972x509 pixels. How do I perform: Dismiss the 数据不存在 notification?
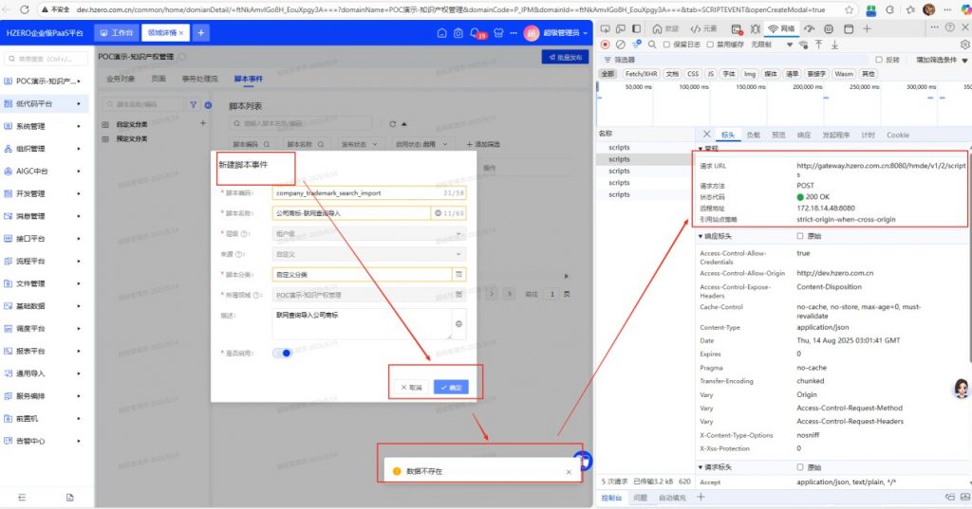pos(569,471)
